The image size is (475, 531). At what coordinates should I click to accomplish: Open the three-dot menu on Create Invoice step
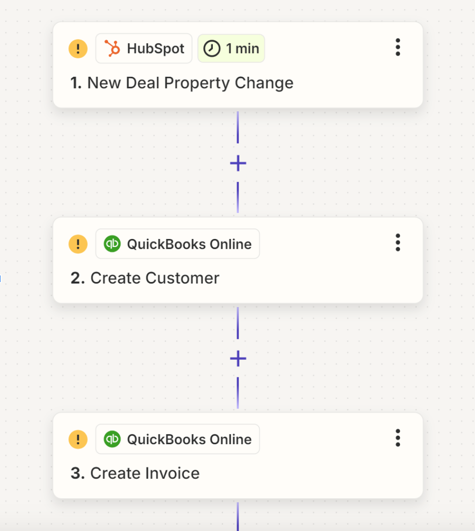[x=398, y=438]
